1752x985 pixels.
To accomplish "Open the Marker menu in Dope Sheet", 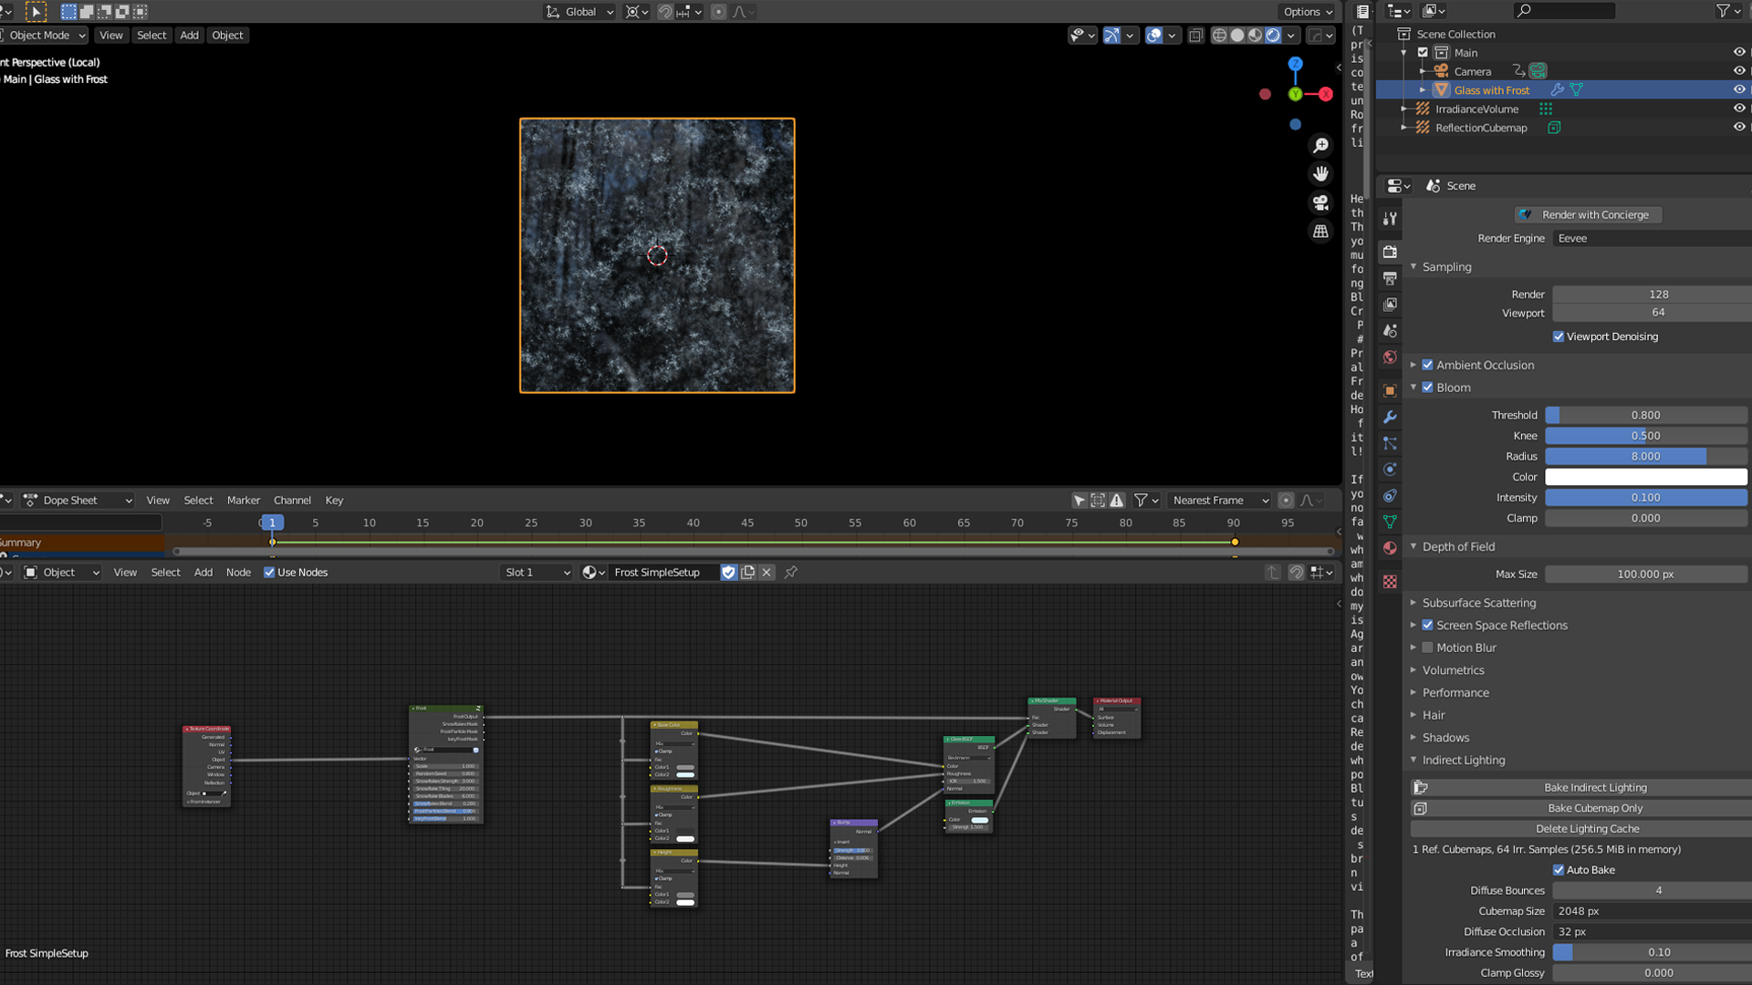I will 243,500.
